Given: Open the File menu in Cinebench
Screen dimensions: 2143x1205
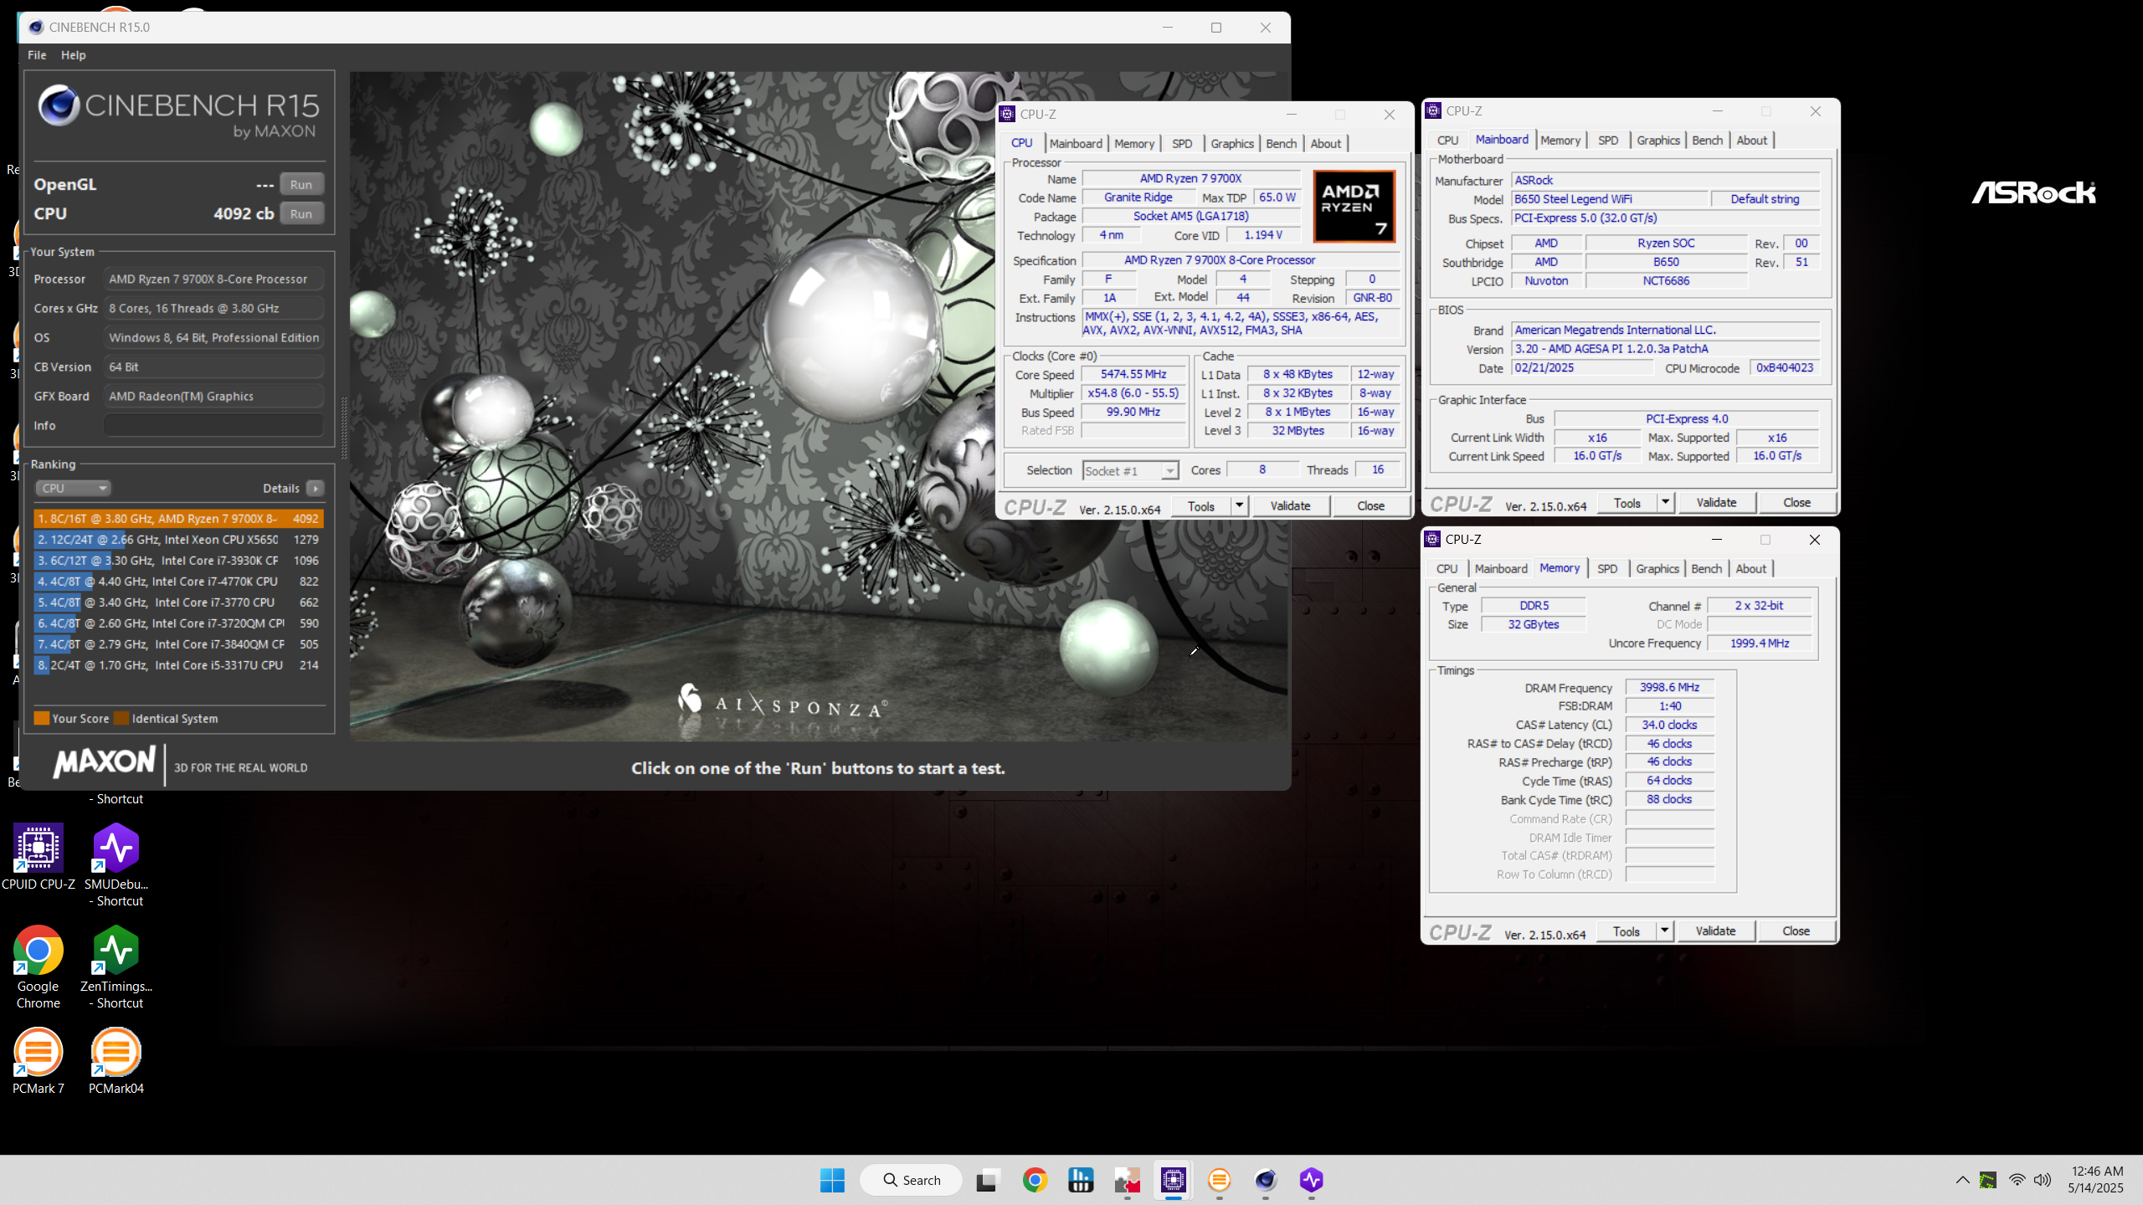Looking at the screenshot, I should tap(37, 55).
